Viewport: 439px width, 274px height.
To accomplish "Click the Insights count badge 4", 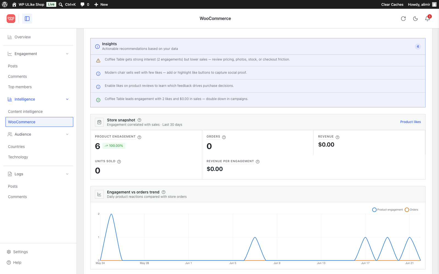I will pos(418,47).
